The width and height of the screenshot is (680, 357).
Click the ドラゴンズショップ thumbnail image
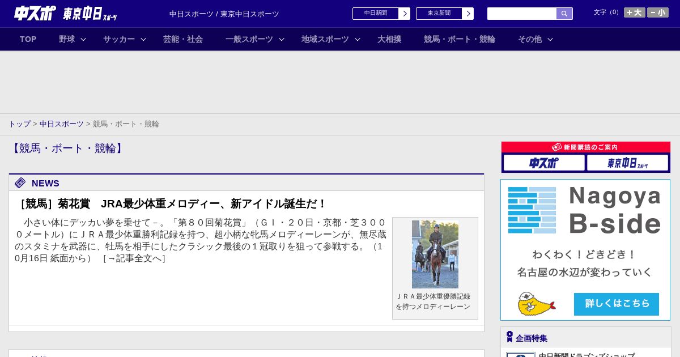coord(521,355)
